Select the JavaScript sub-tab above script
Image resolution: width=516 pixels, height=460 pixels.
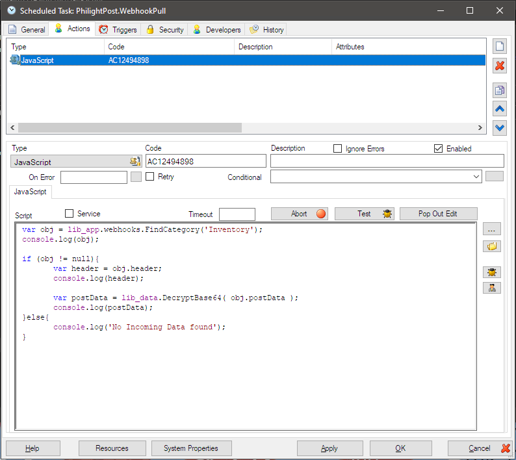[31, 192]
